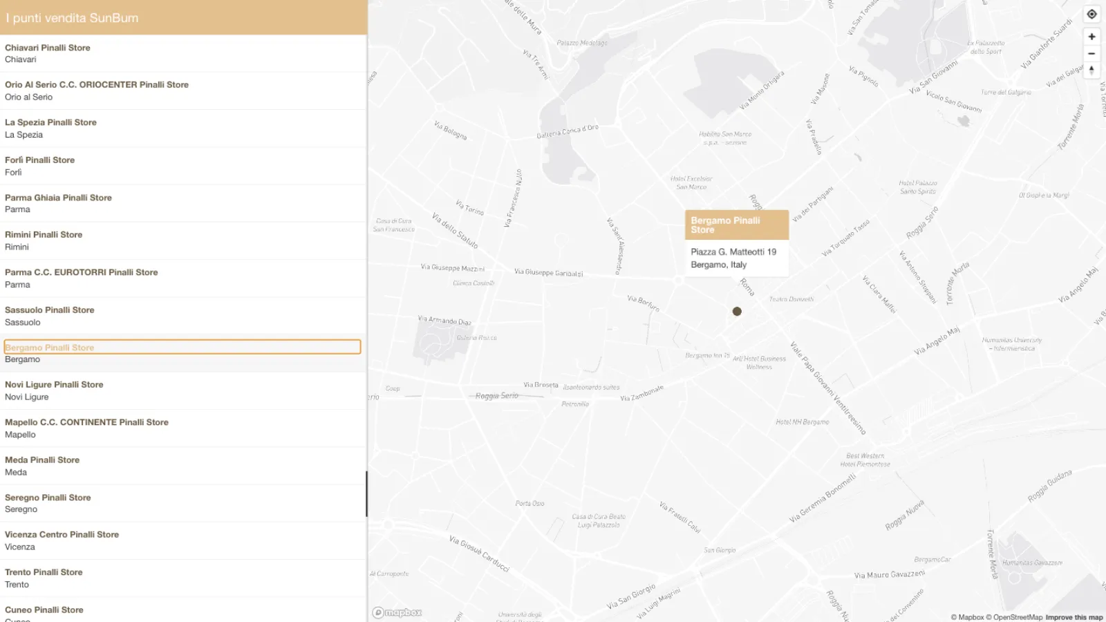1106x622 pixels.
Task: Click Via Zambonate street label
Action: pos(641,393)
